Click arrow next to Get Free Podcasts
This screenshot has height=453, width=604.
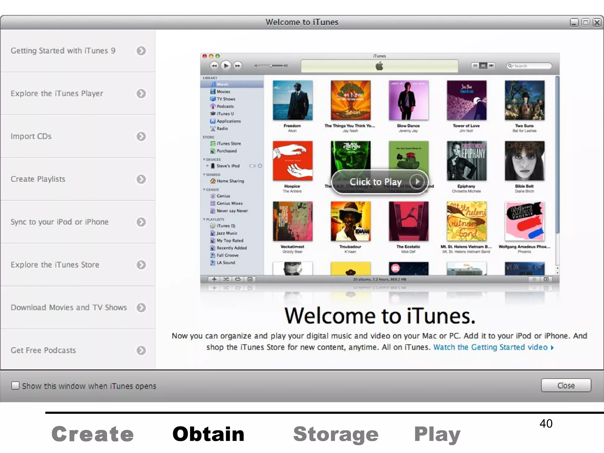click(141, 350)
